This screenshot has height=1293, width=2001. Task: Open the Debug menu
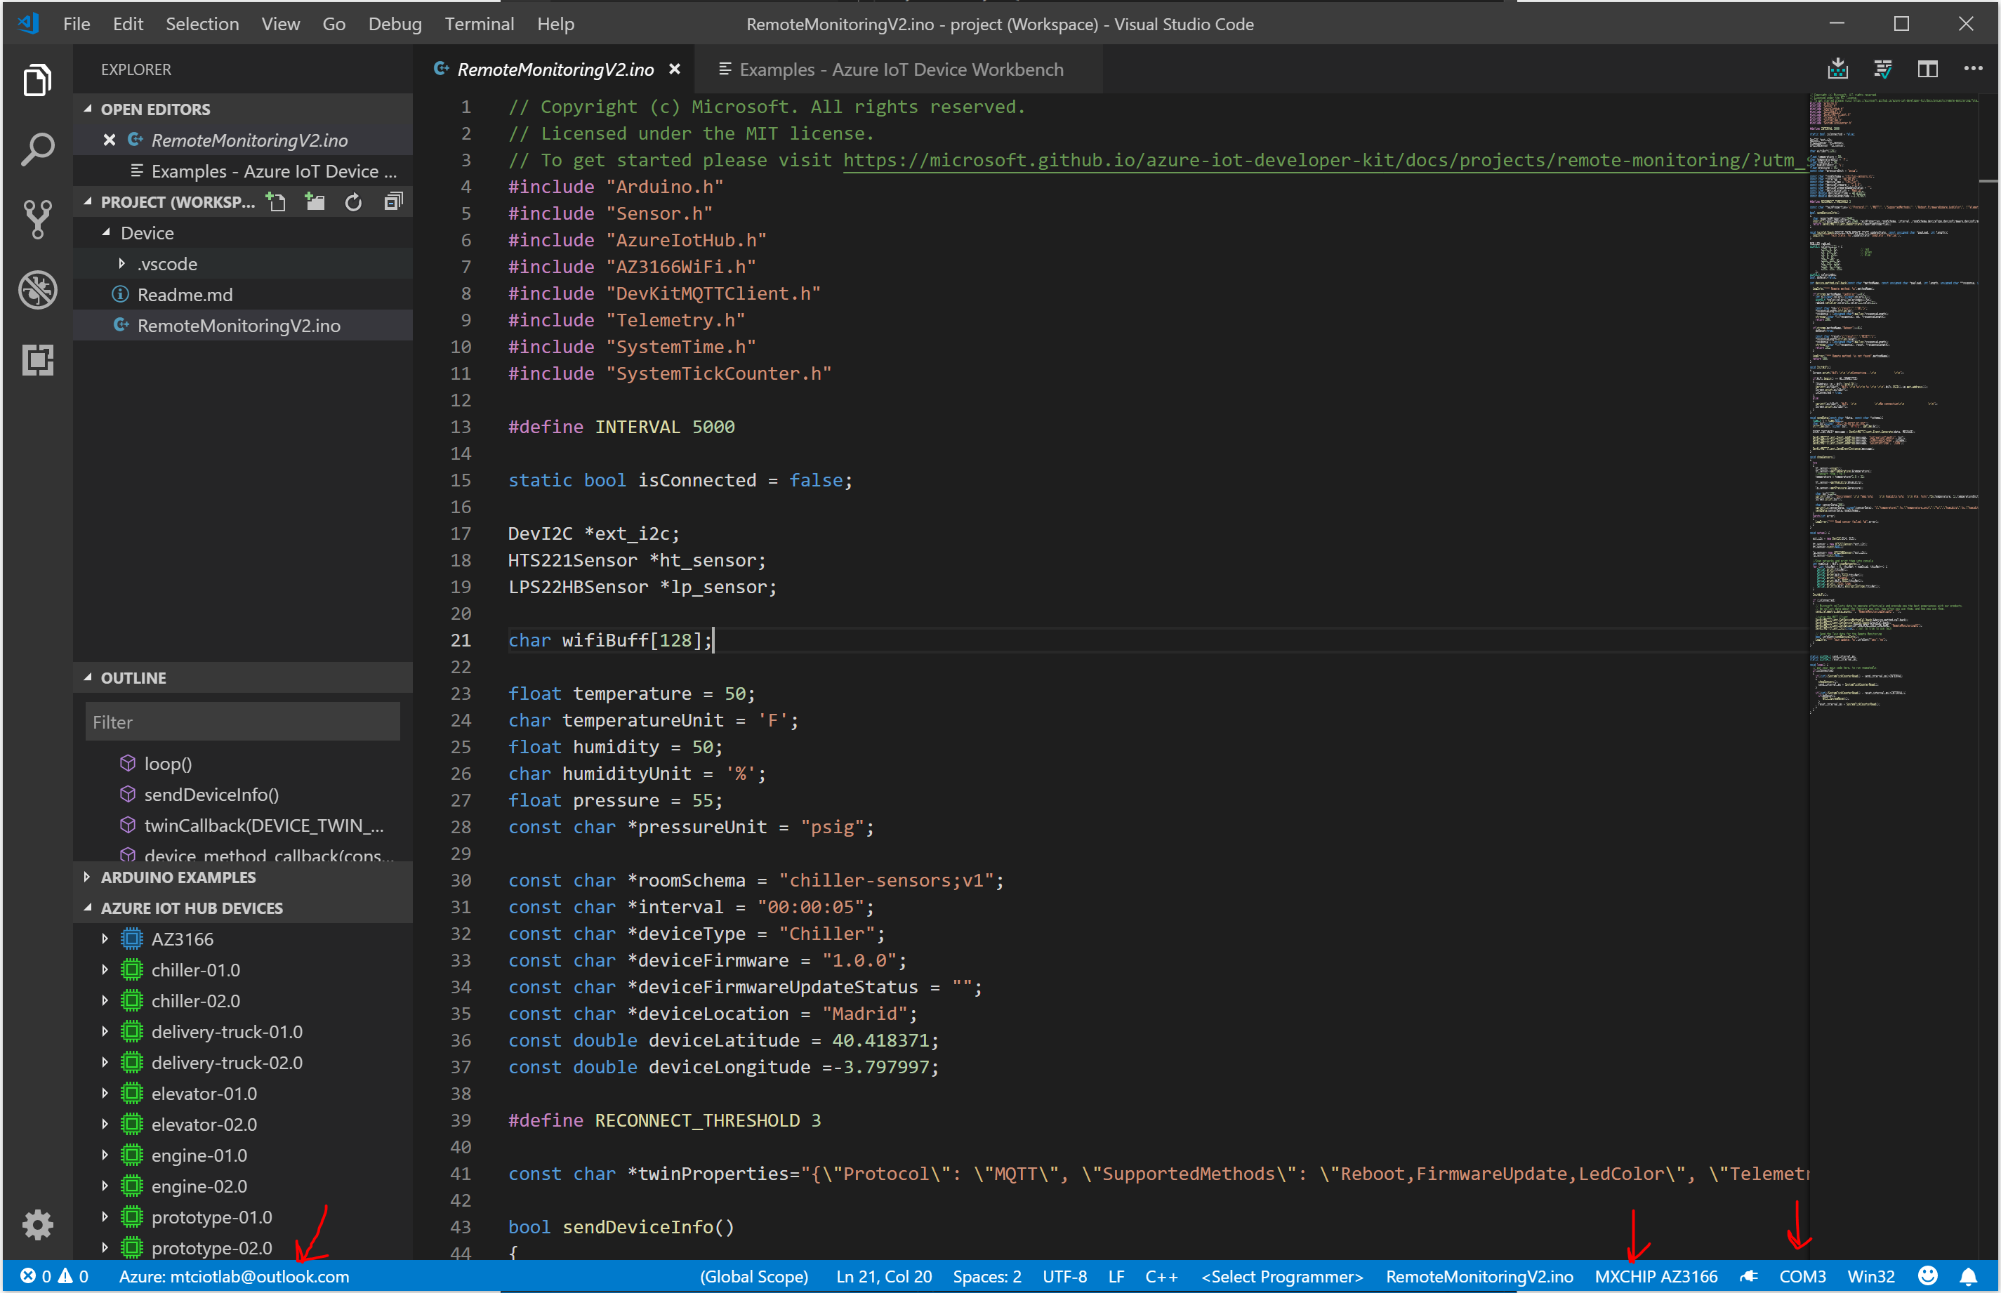[395, 23]
